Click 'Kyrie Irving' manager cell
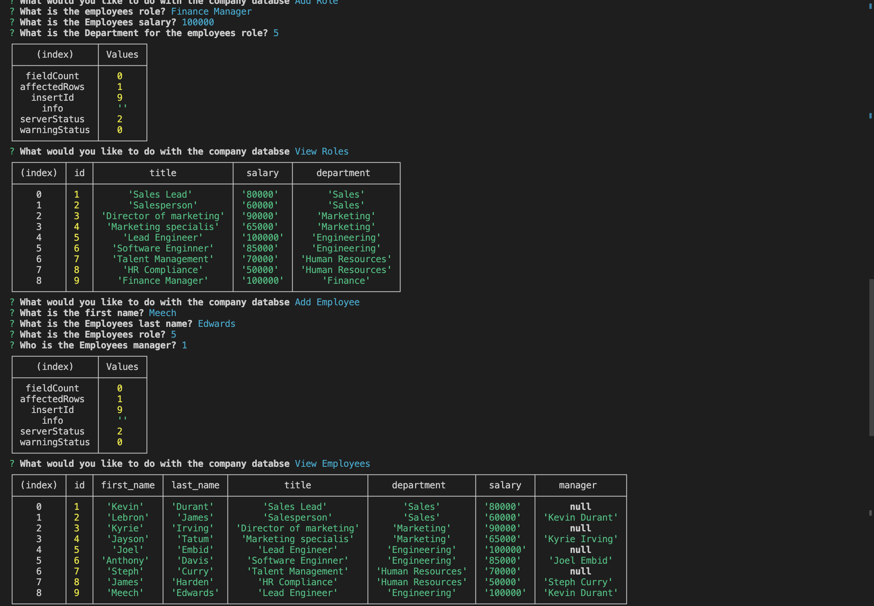Image resolution: width=874 pixels, height=606 pixels. click(581, 539)
